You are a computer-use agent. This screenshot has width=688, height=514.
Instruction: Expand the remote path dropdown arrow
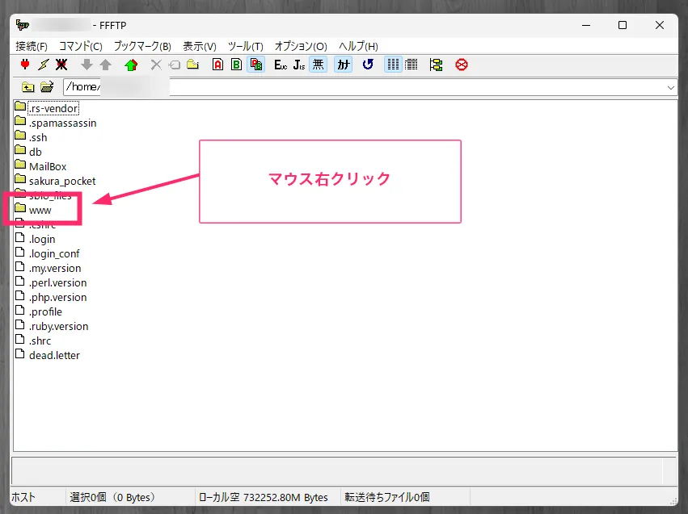tap(671, 87)
